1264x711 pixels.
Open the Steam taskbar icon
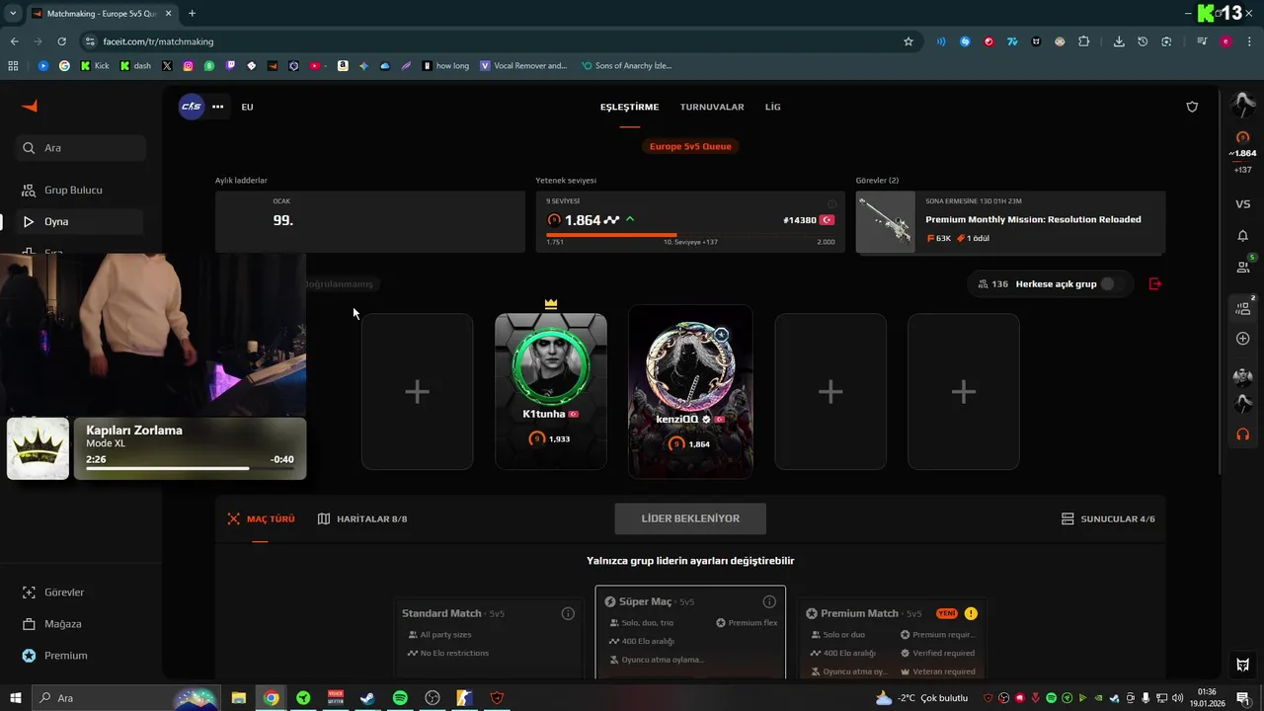pos(366,698)
